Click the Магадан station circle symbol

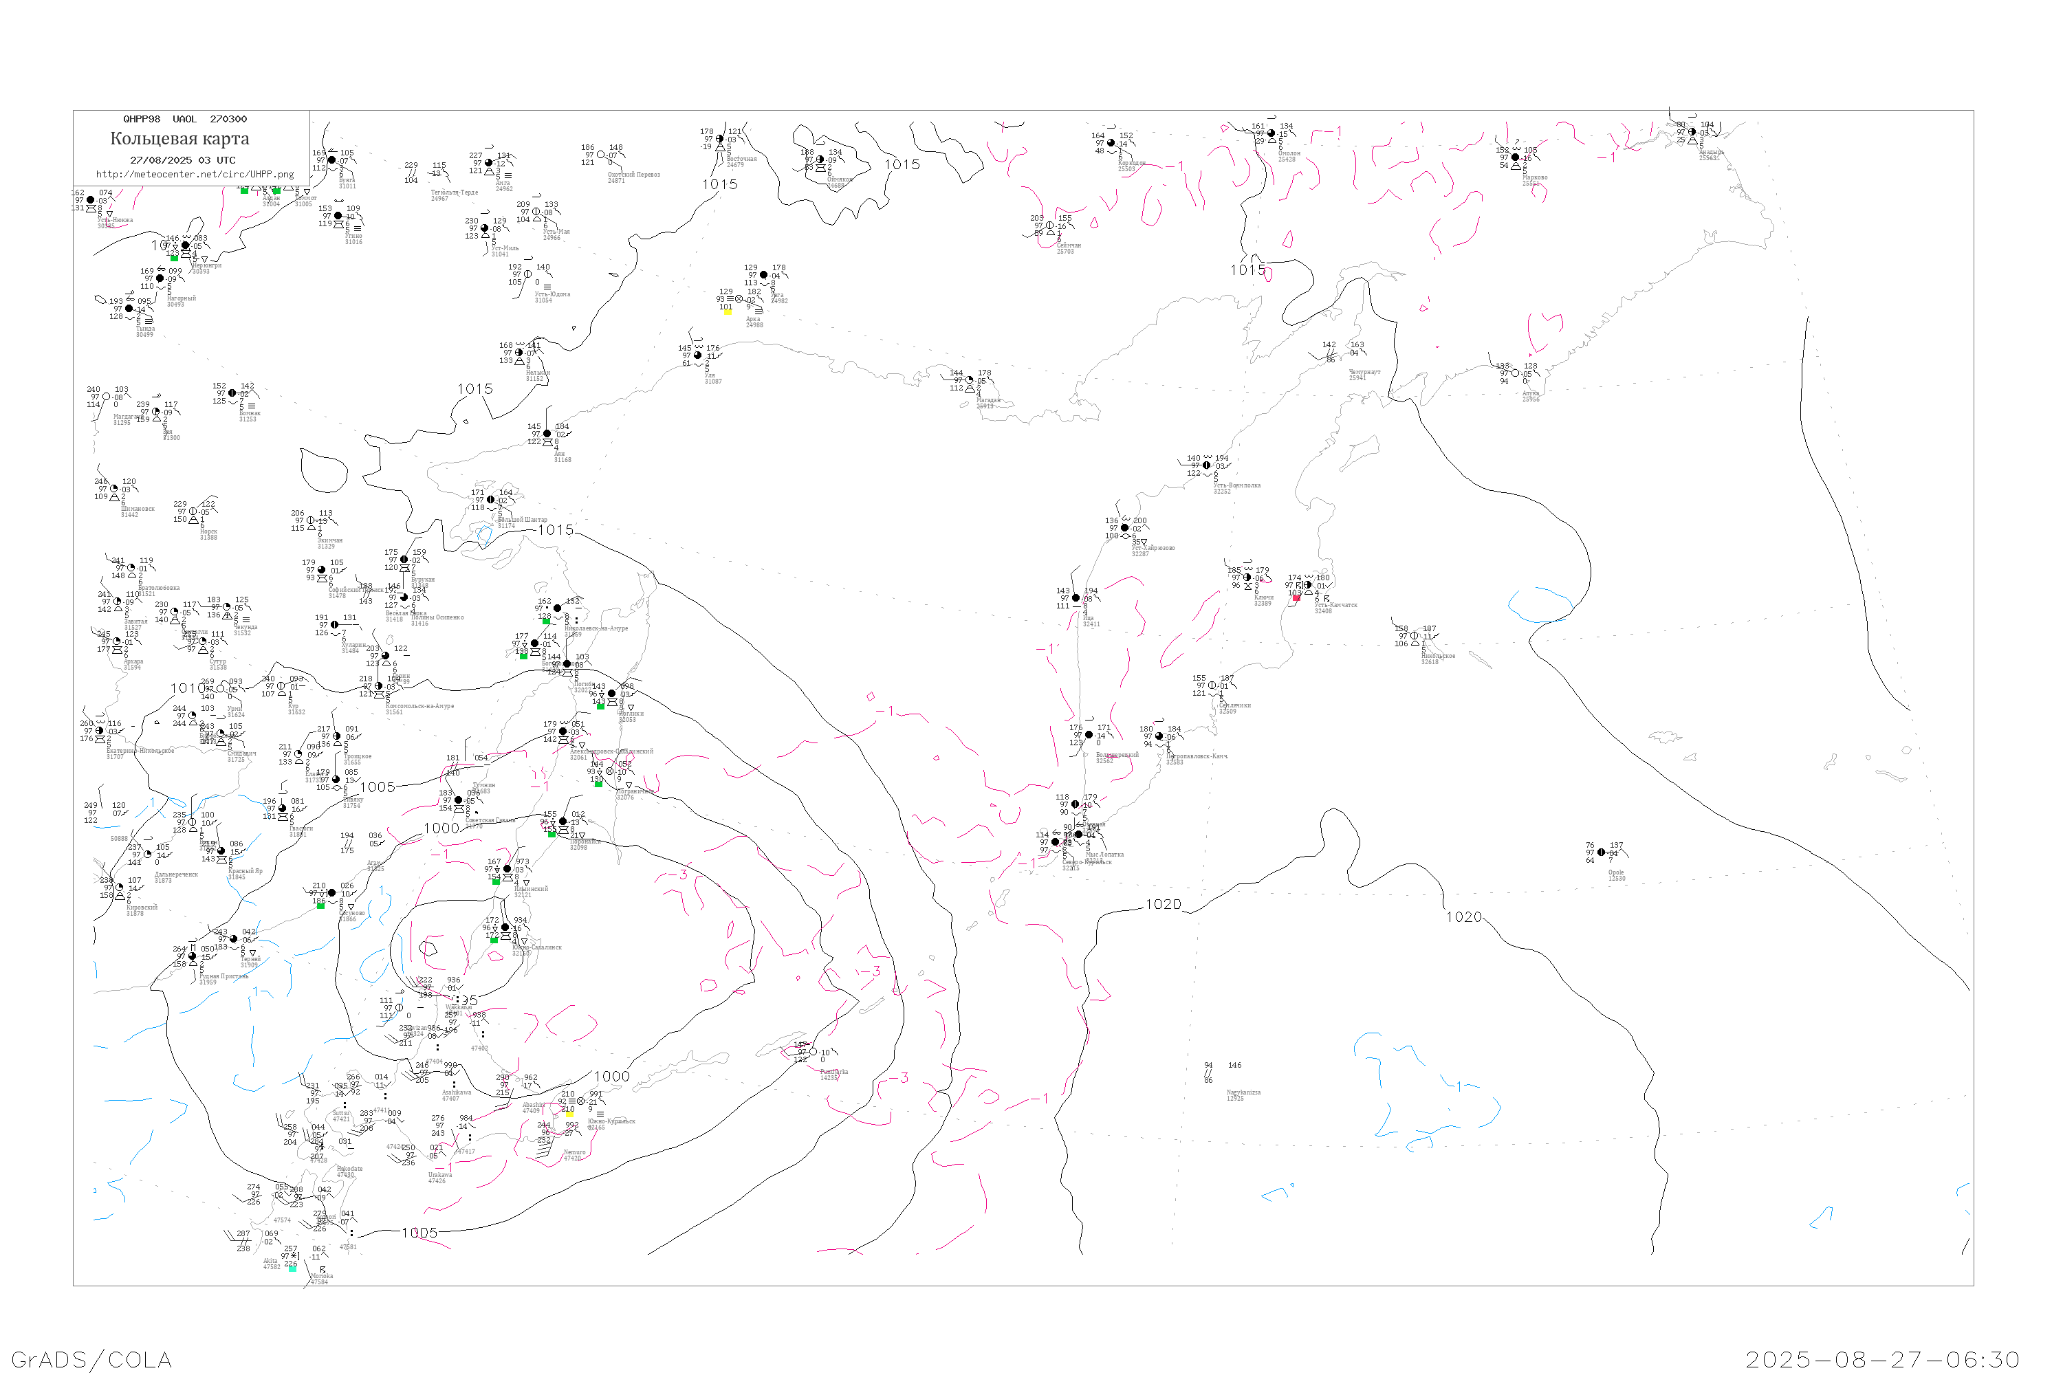(969, 379)
